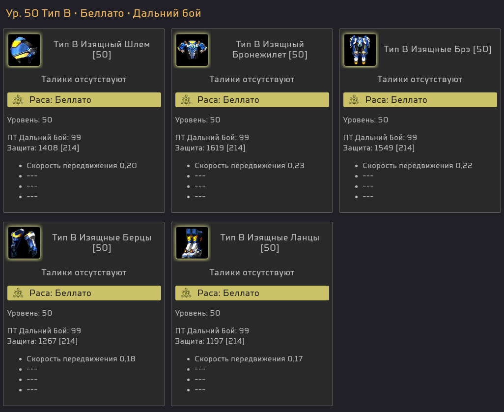Select Защита: 1549 [214] text
Viewport: 504px width, 412px height.
(379, 148)
